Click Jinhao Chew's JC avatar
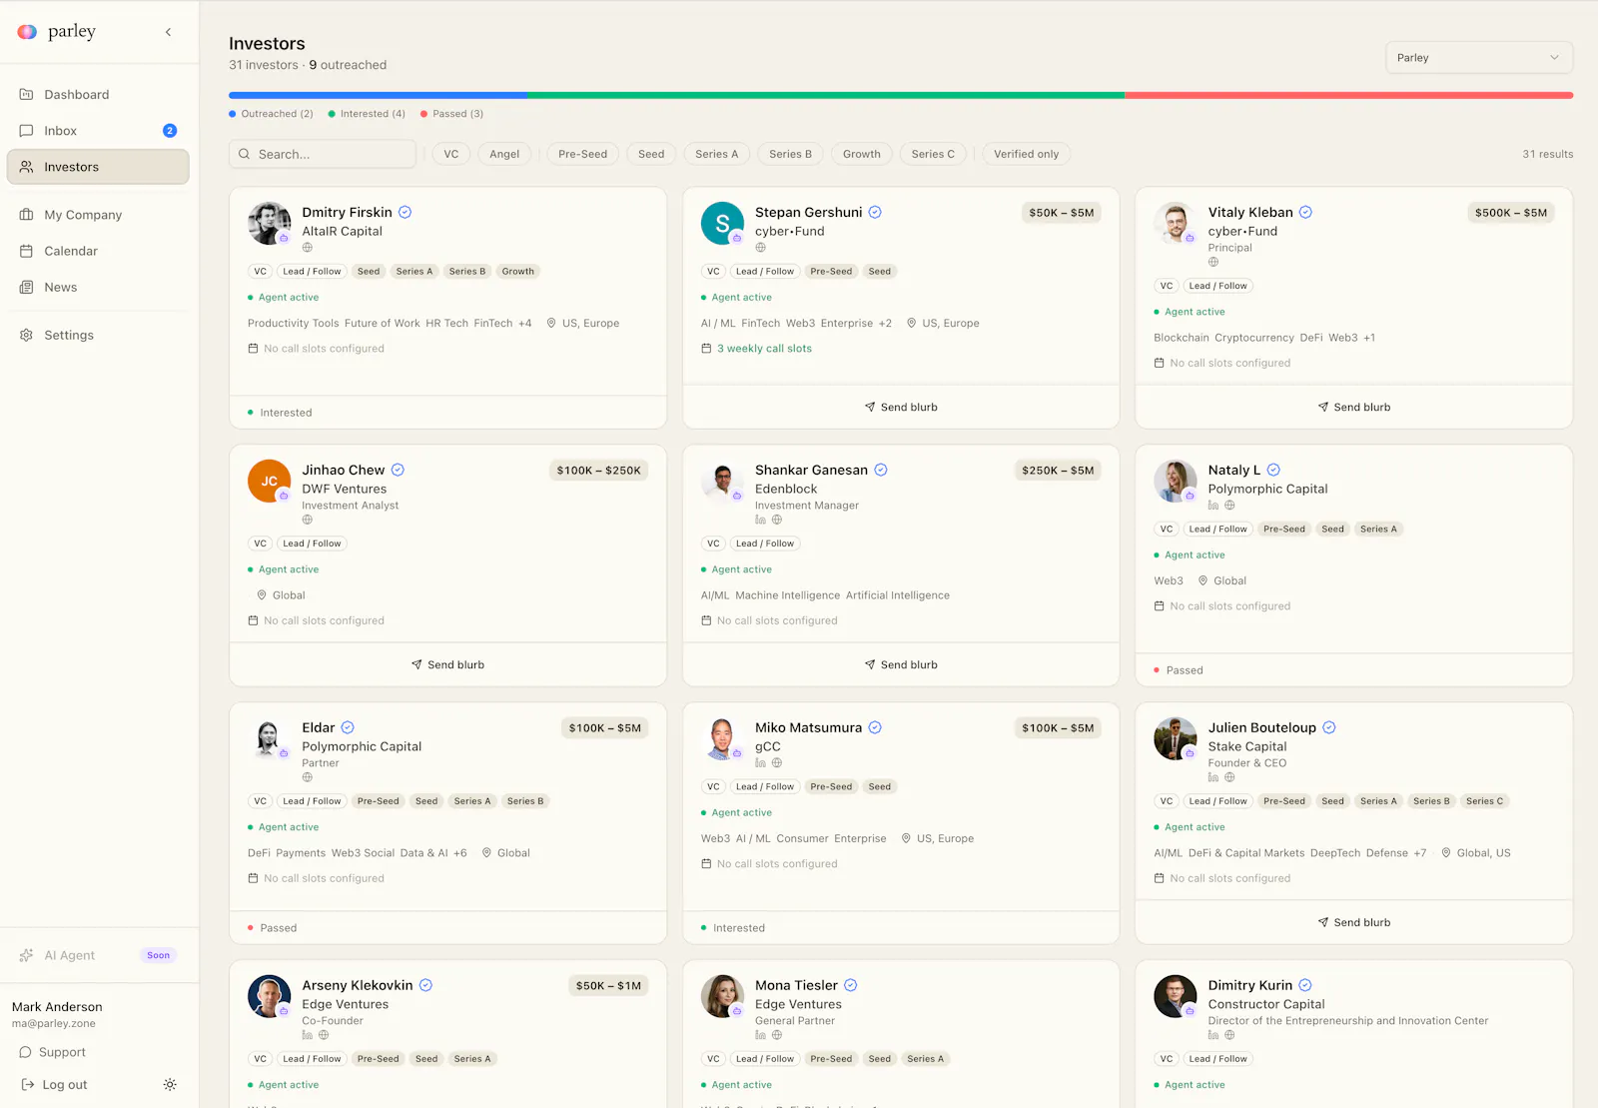 [269, 481]
